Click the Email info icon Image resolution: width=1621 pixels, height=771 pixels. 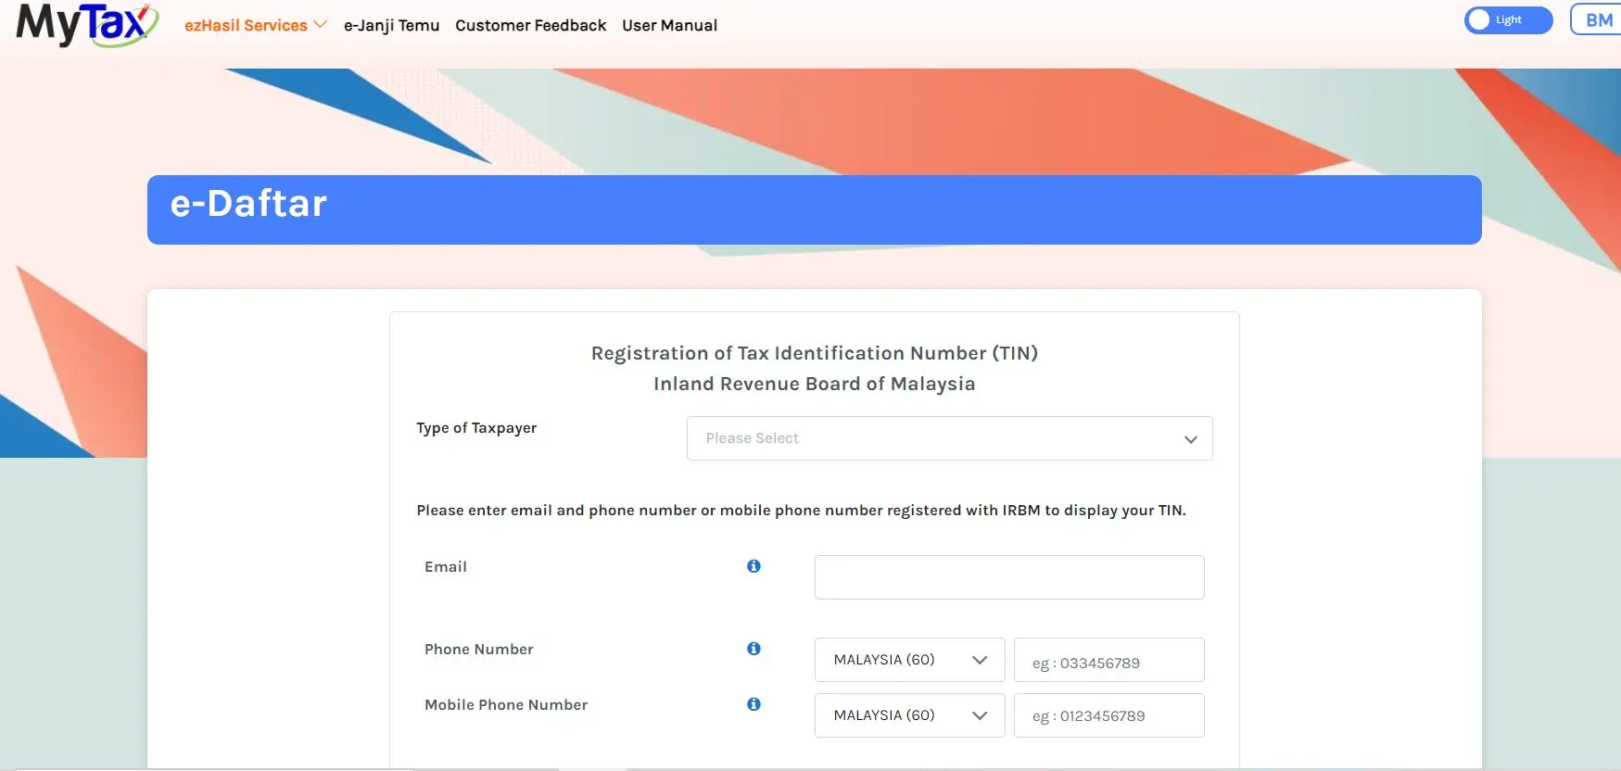(754, 566)
